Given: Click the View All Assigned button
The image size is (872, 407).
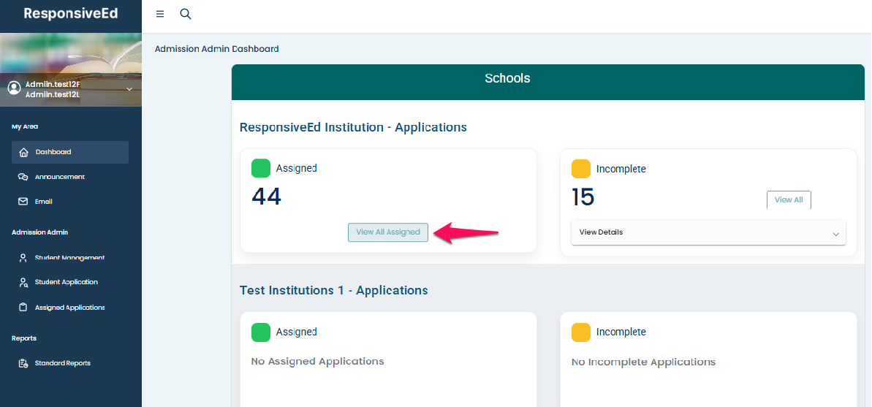Looking at the screenshot, I should (388, 232).
